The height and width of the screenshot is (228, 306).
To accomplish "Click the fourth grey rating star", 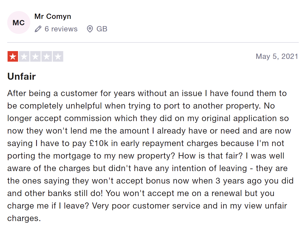I will [47, 56].
